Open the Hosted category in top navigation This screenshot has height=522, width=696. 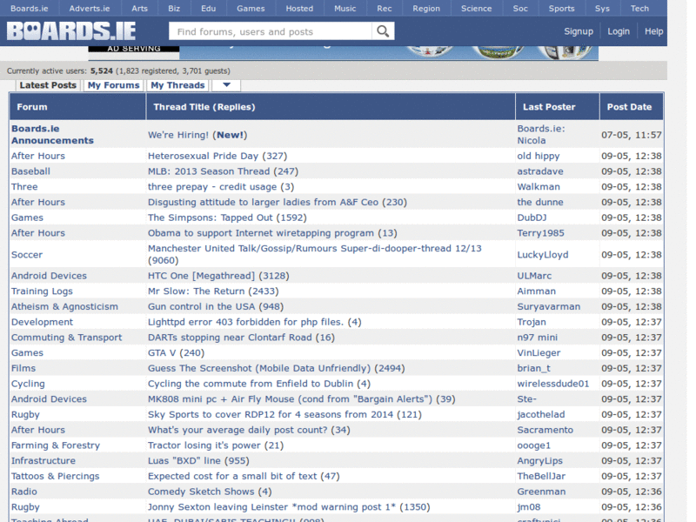point(299,9)
